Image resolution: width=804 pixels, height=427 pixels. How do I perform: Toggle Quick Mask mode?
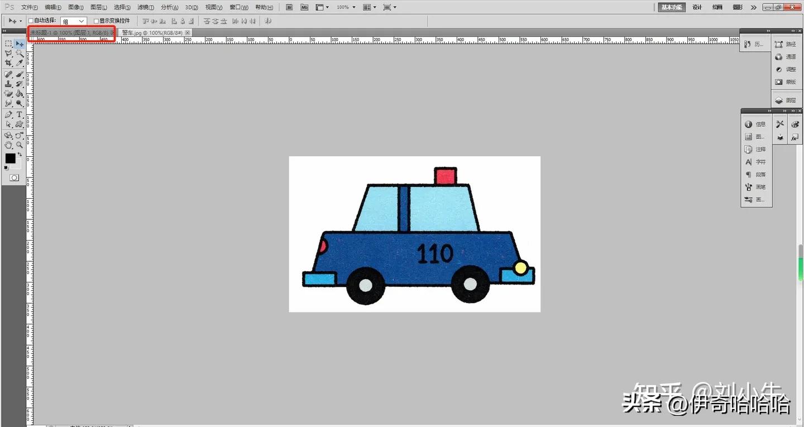(14, 177)
